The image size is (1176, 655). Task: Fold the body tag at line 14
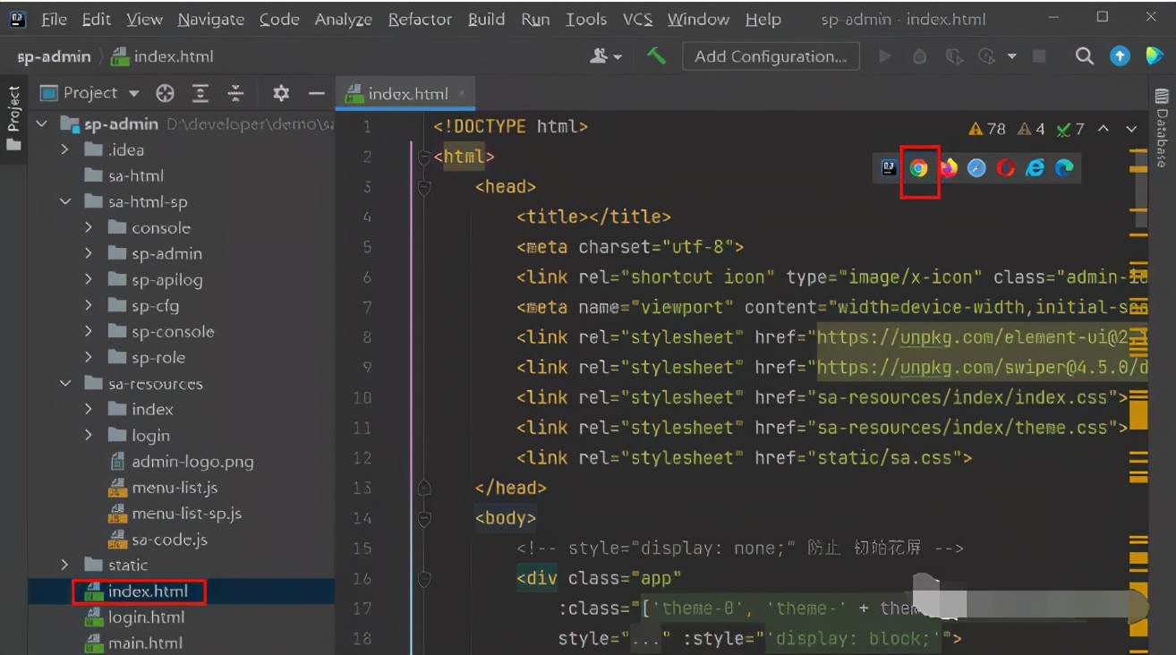click(424, 517)
